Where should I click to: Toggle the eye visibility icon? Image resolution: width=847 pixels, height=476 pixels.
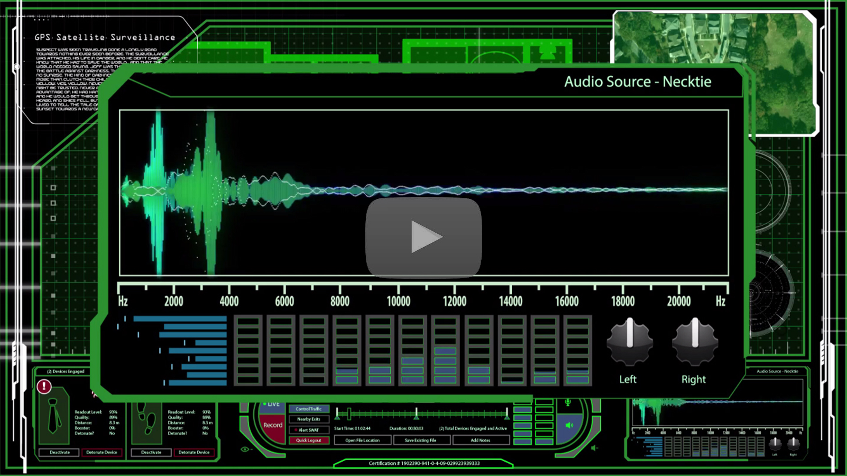(245, 449)
